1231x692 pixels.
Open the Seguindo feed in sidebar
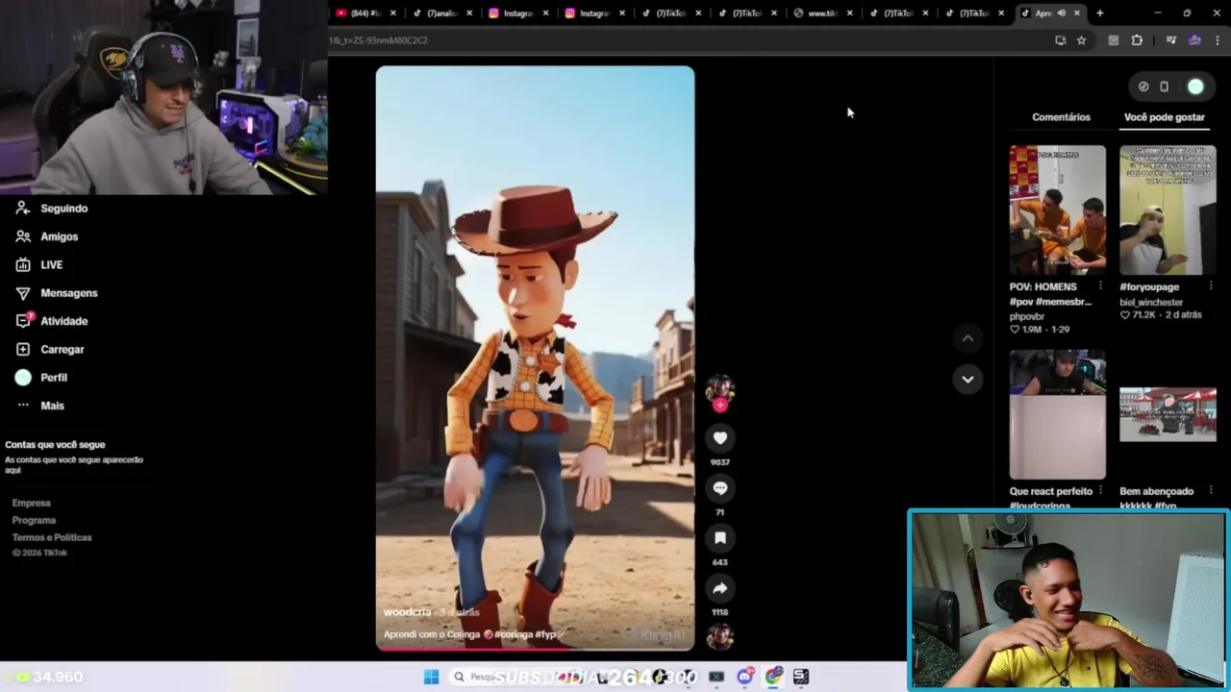click(x=63, y=209)
